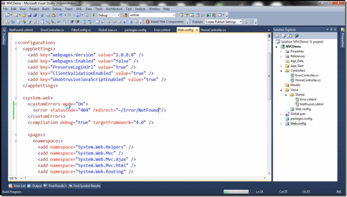The image size is (347, 197).
Task: Click the Uncomment selected lines icon
Action: pos(90,22)
